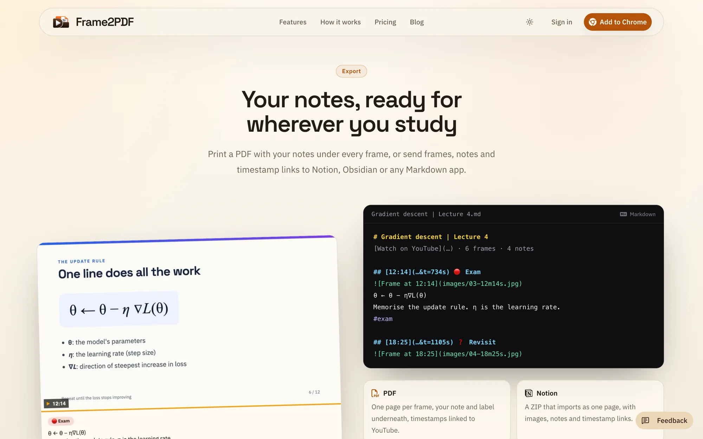Click the Watch on YouTube link
Screen dimensions: 703x439
(x=413, y=249)
